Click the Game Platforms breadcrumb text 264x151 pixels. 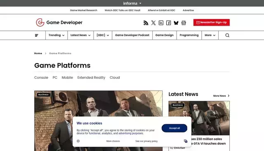coord(60,53)
